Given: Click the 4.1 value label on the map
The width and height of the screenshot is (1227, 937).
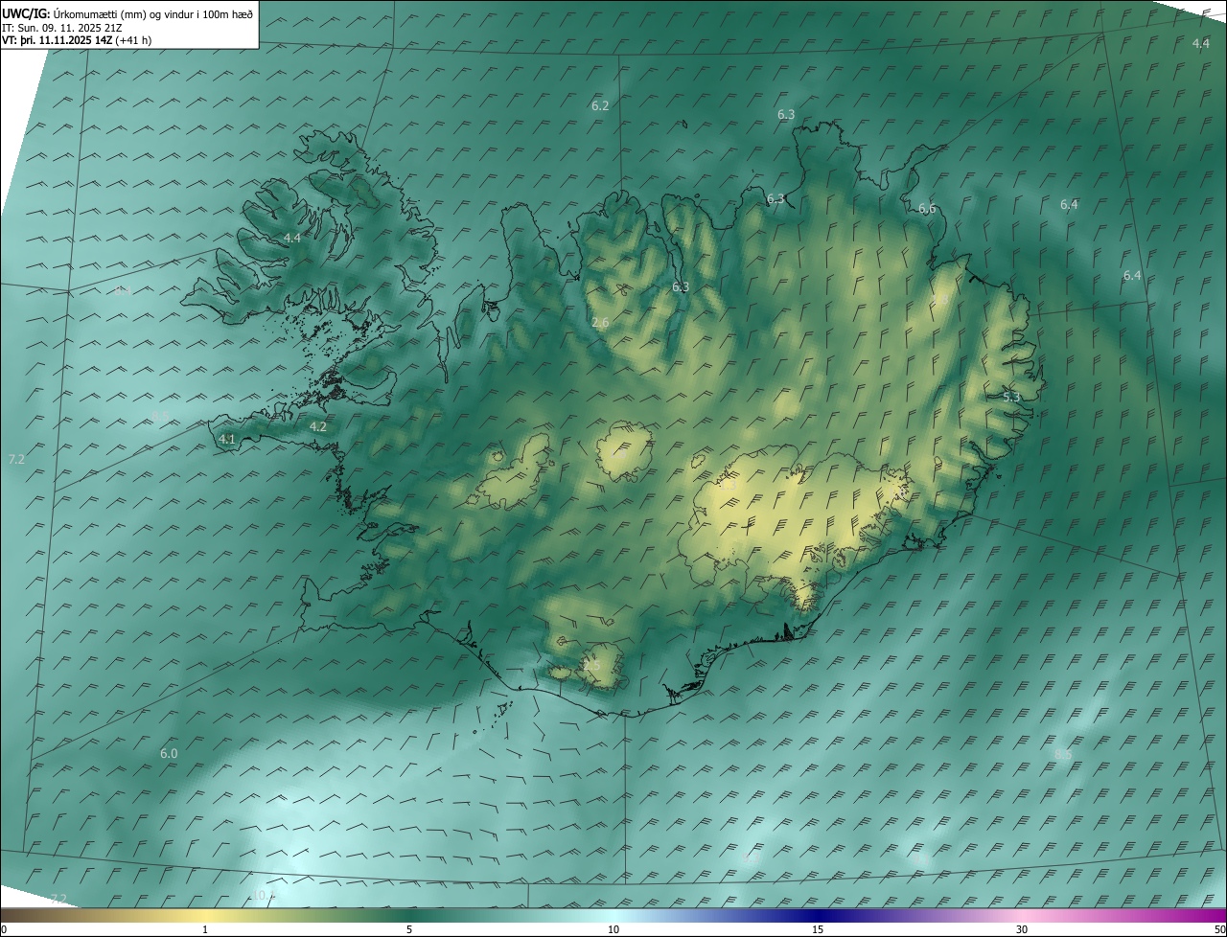Looking at the screenshot, I should click(x=227, y=439).
